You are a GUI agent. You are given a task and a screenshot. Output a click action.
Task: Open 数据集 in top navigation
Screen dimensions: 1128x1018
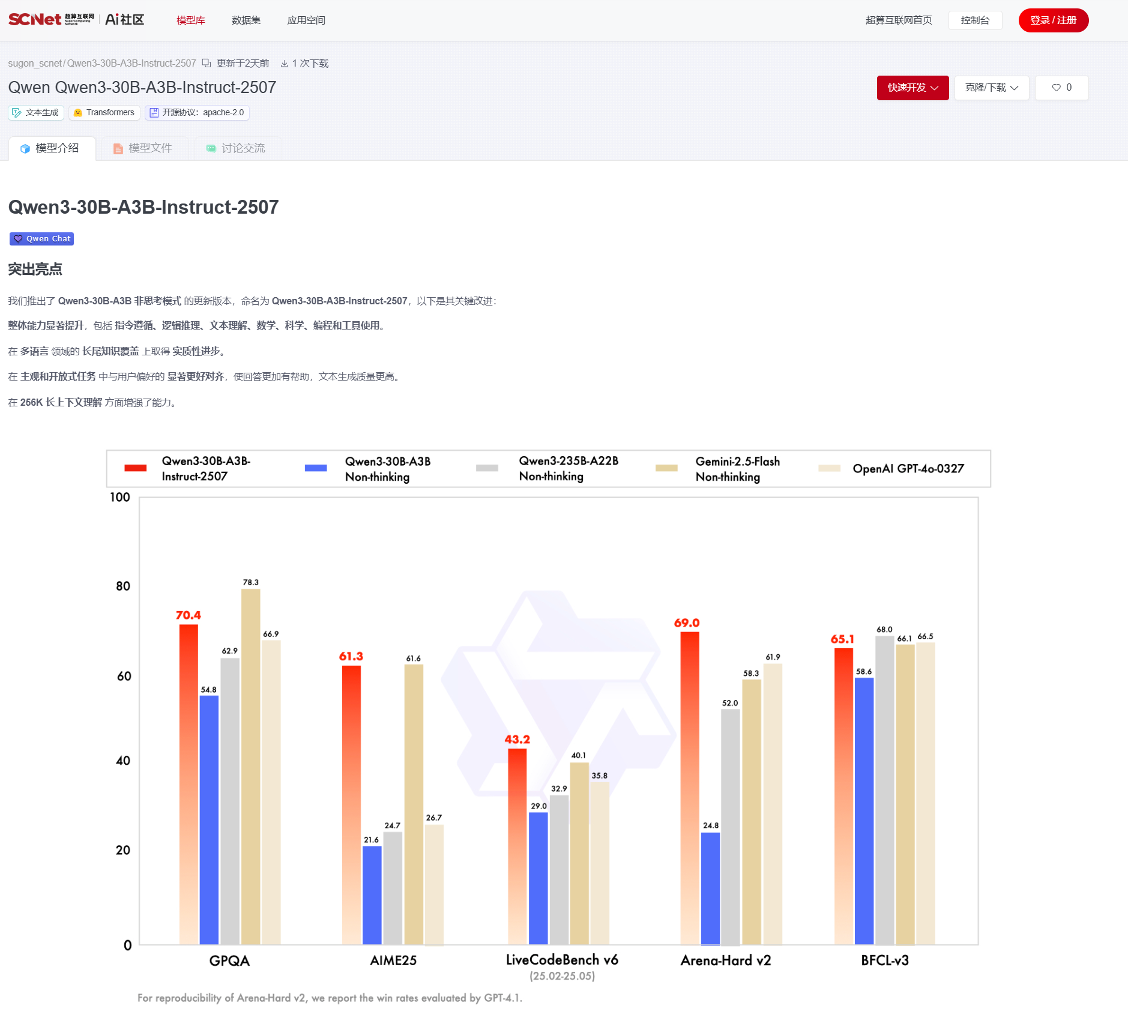(246, 20)
